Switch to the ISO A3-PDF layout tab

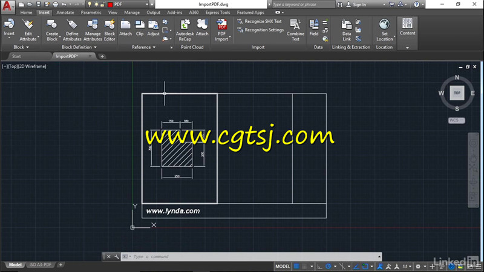(x=40, y=265)
